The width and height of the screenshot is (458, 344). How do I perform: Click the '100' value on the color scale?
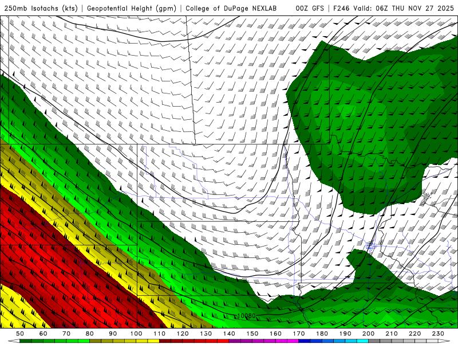click(136, 334)
